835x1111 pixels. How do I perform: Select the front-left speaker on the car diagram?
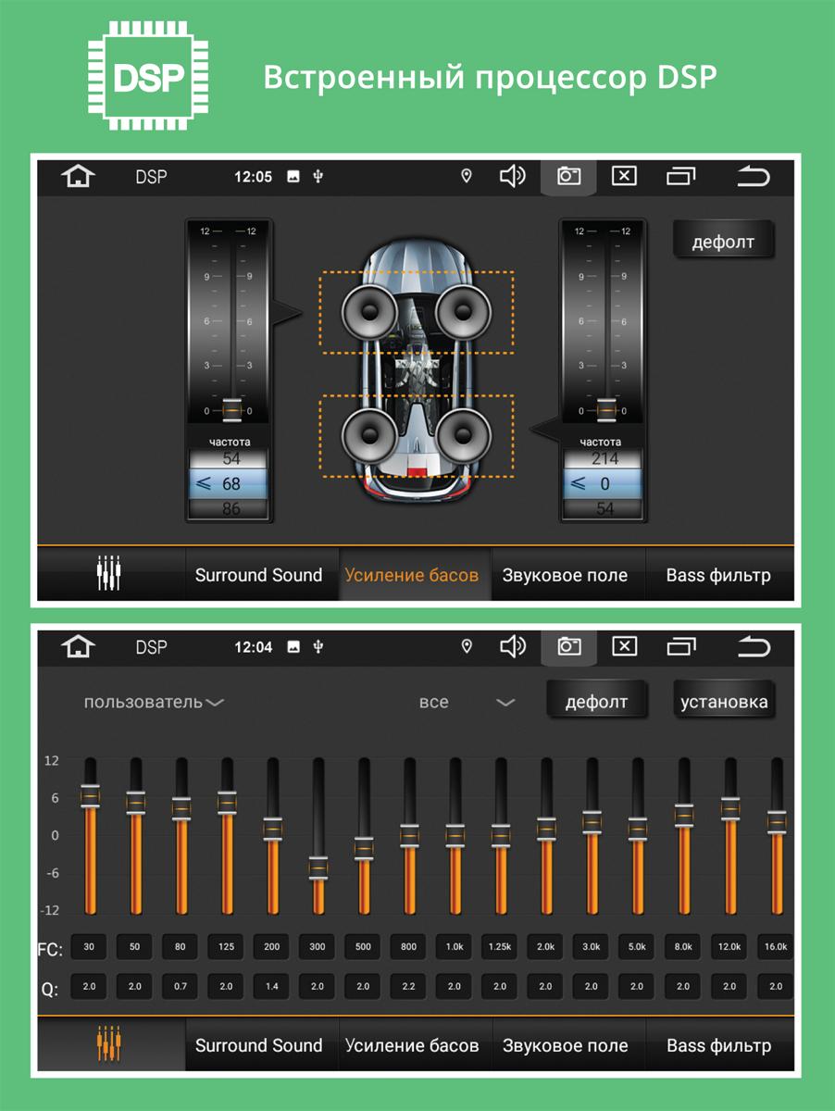pos(368,312)
